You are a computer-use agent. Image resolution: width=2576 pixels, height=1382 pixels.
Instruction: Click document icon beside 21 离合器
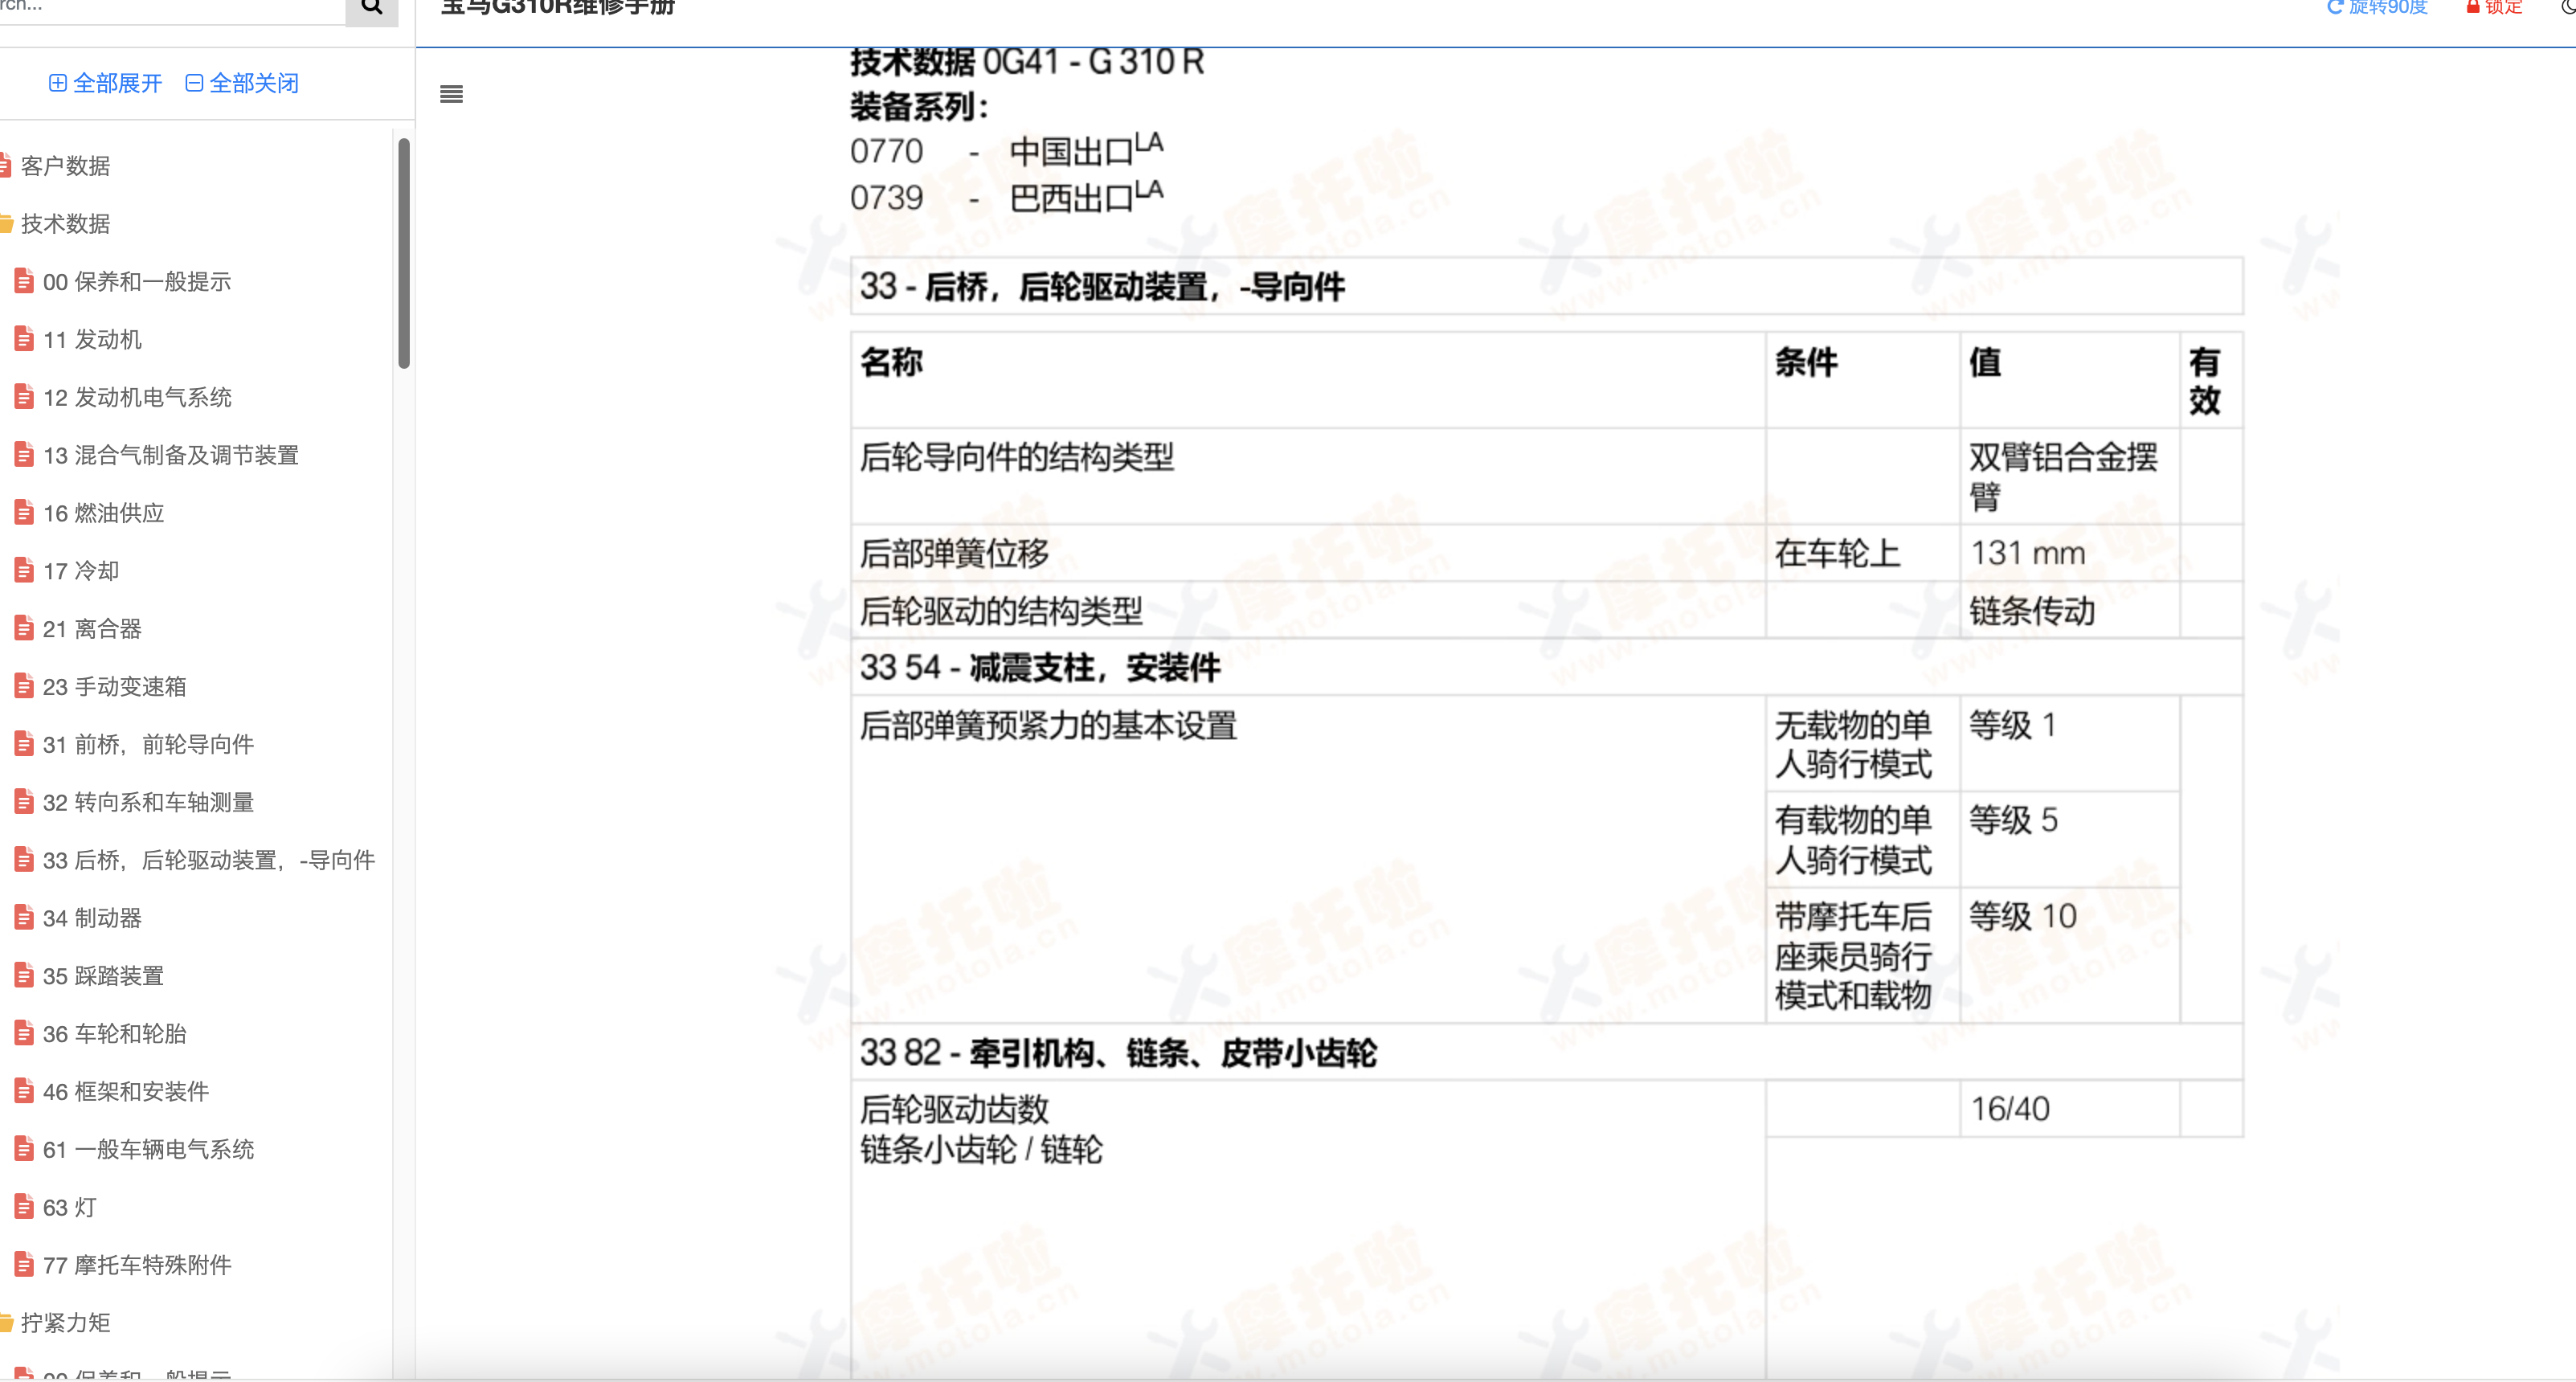[24, 628]
